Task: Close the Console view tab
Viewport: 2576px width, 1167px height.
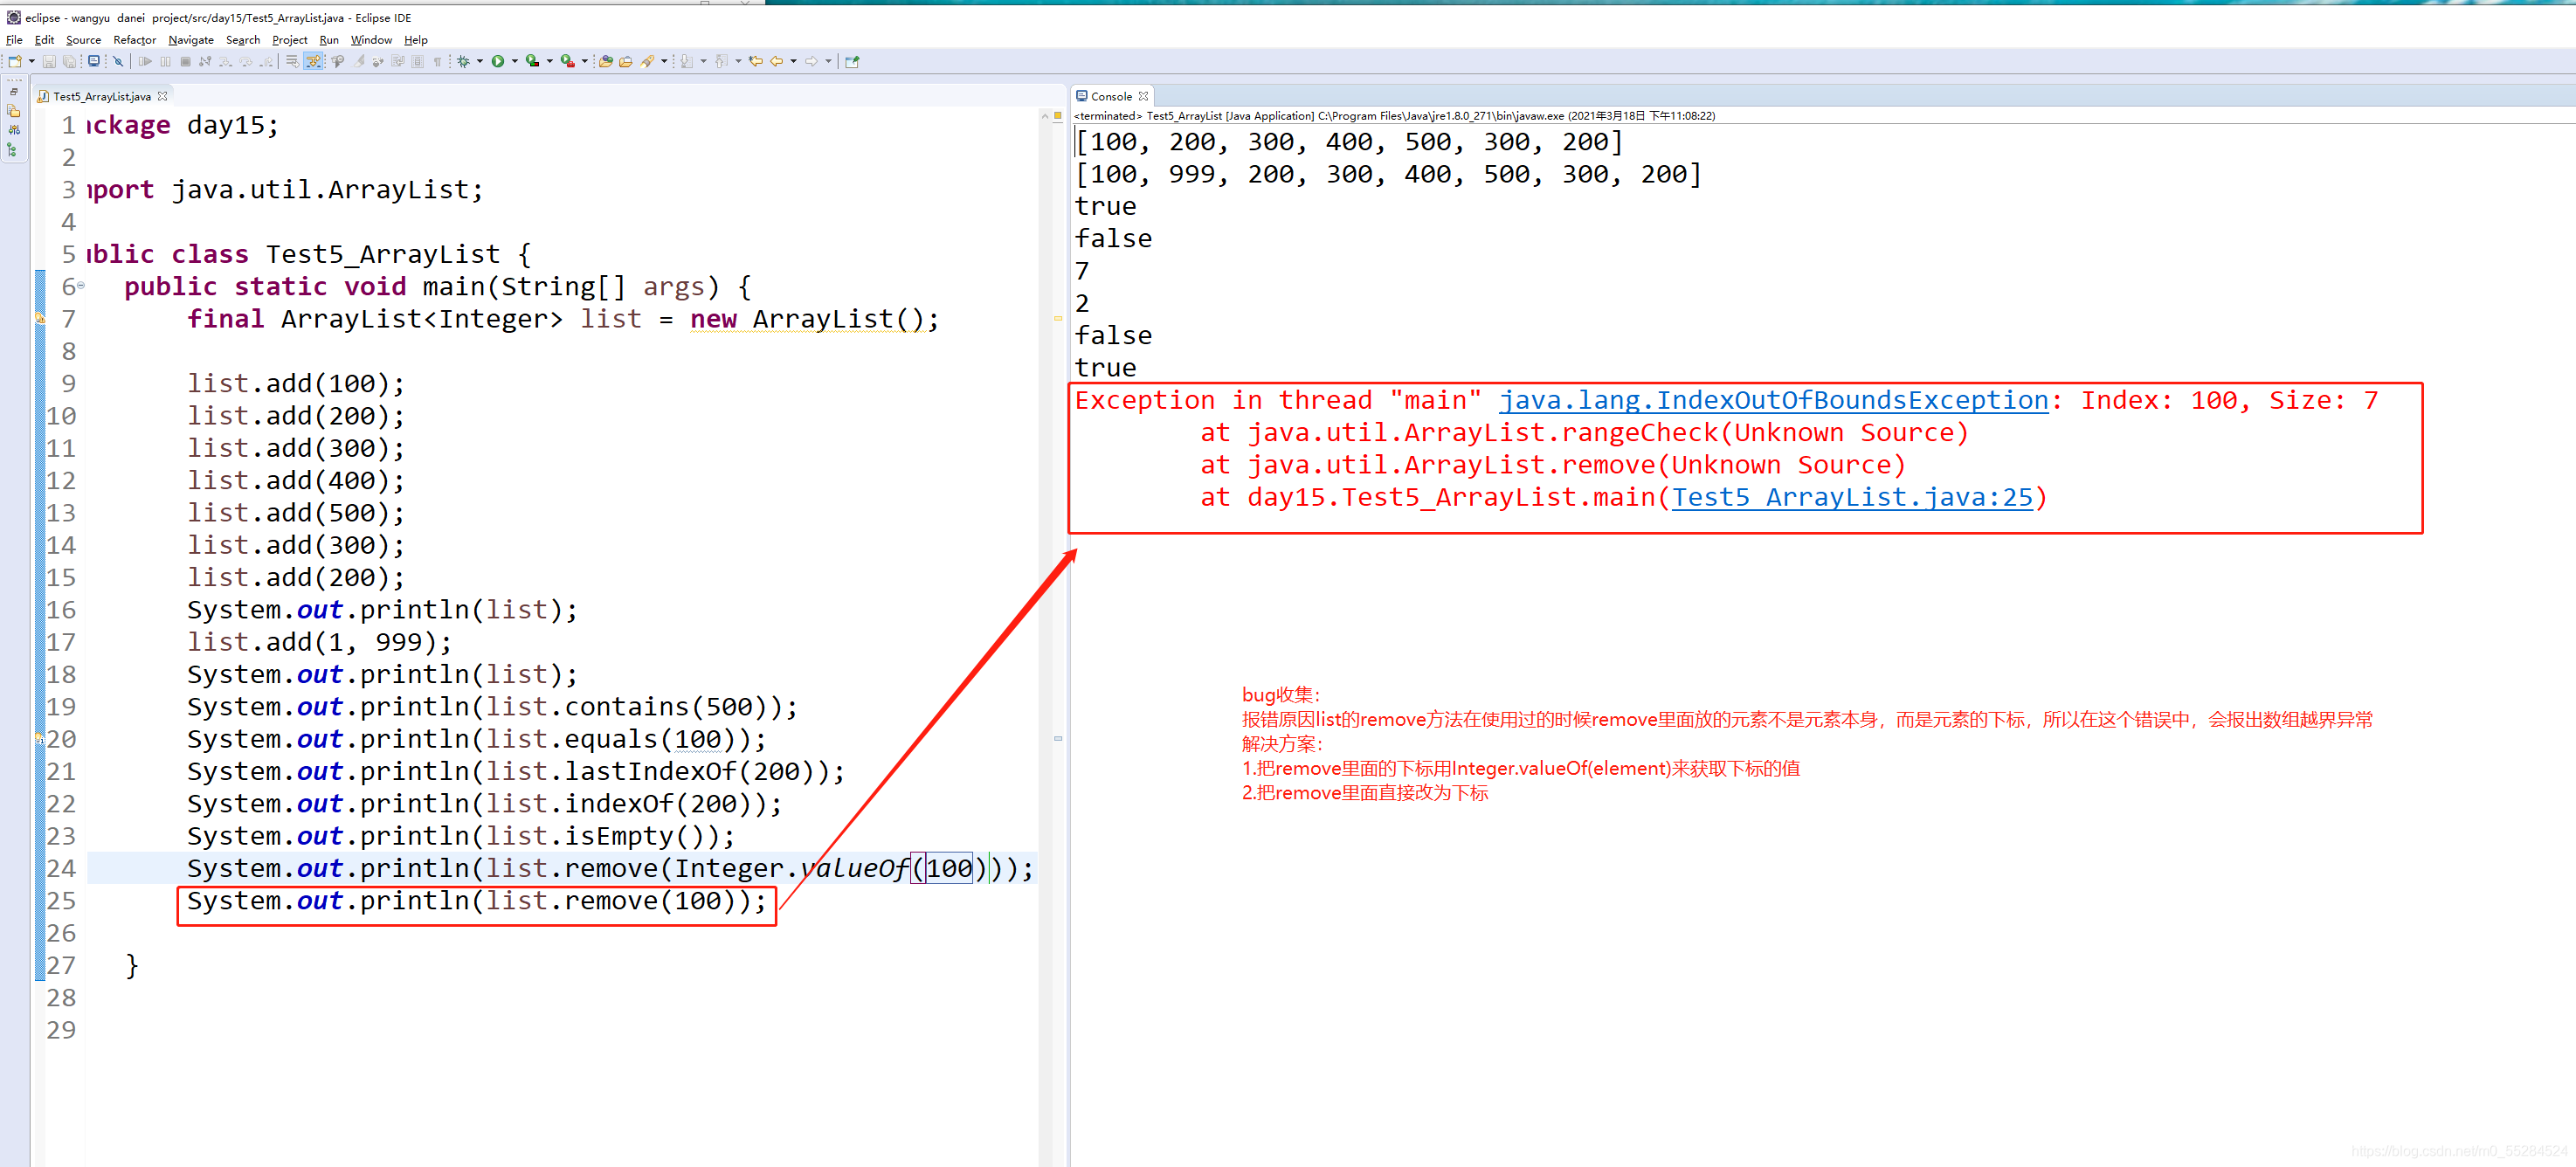Action: [x=1143, y=96]
